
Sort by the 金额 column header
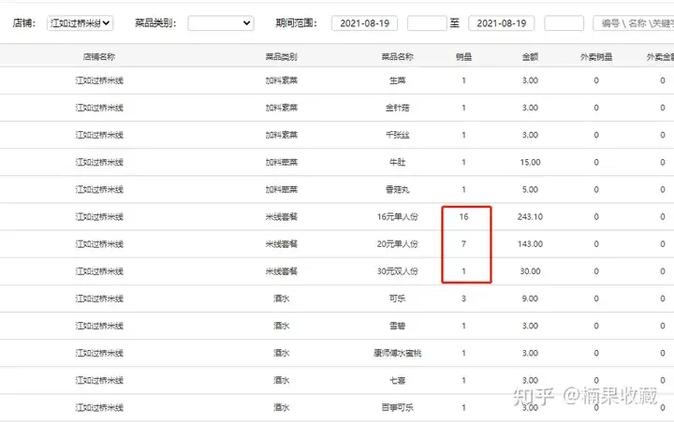click(530, 57)
